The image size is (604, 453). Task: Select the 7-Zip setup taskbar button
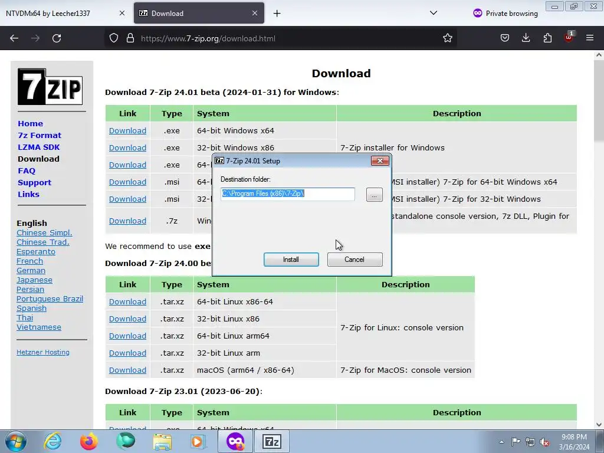pos(272,441)
